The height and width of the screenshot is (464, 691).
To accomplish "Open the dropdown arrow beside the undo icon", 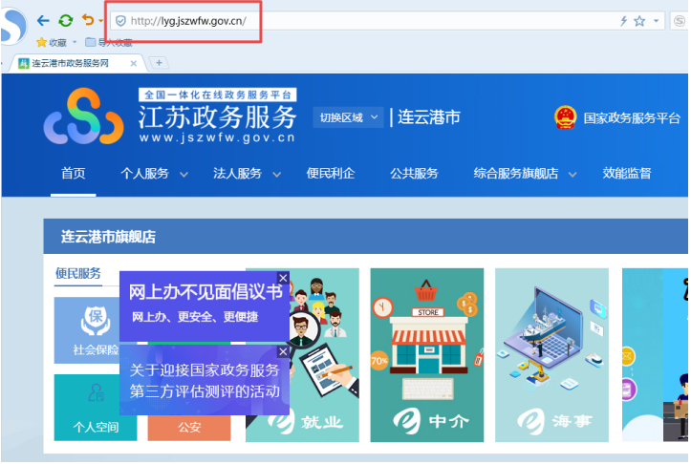I will [101, 21].
